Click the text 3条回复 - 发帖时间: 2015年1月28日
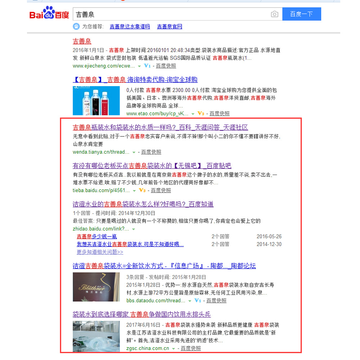The height and width of the screenshot is (360, 360). (x=166, y=277)
